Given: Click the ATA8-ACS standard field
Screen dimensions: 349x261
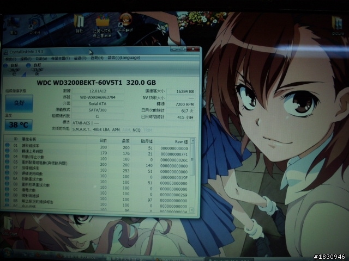Looking at the screenshot, I should pos(133,123).
